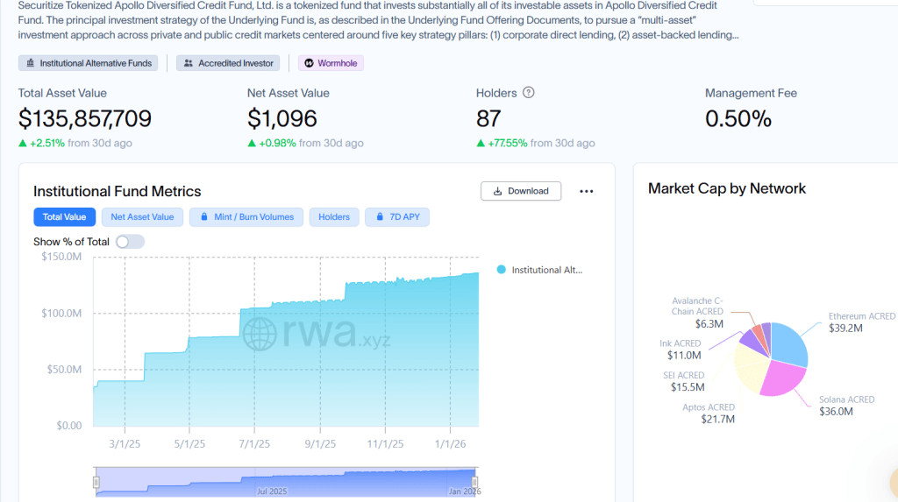
Task: Click the right handle of the range slider
Action: click(474, 483)
